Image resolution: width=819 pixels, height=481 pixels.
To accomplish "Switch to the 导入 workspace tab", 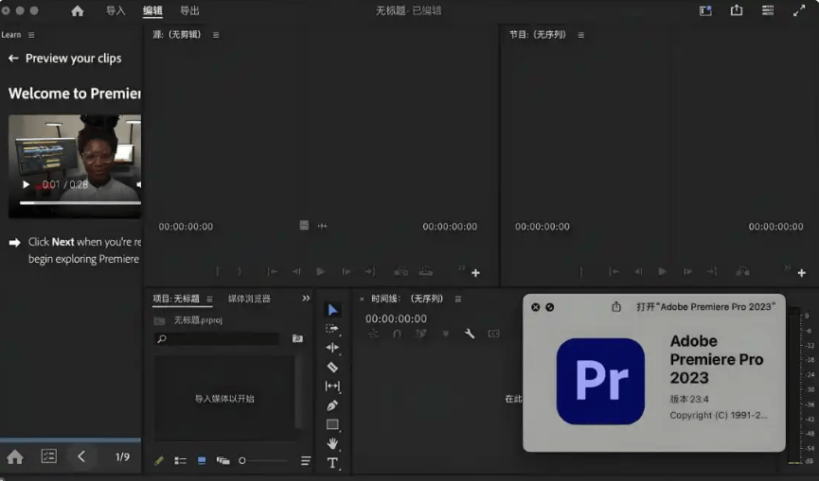I will 116,10.
